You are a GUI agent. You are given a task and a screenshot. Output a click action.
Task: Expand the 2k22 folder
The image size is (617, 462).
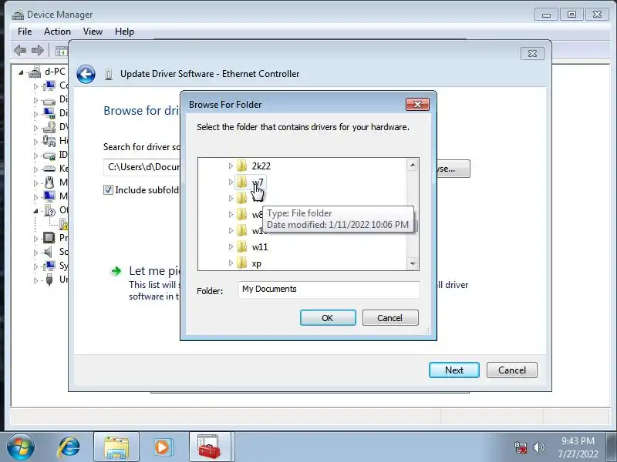[x=231, y=166]
